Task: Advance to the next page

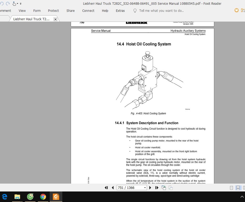Action: click(x=150, y=188)
